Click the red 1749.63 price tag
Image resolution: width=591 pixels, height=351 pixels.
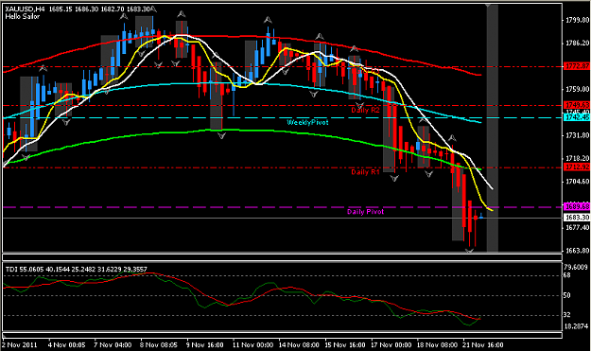coord(577,105)
